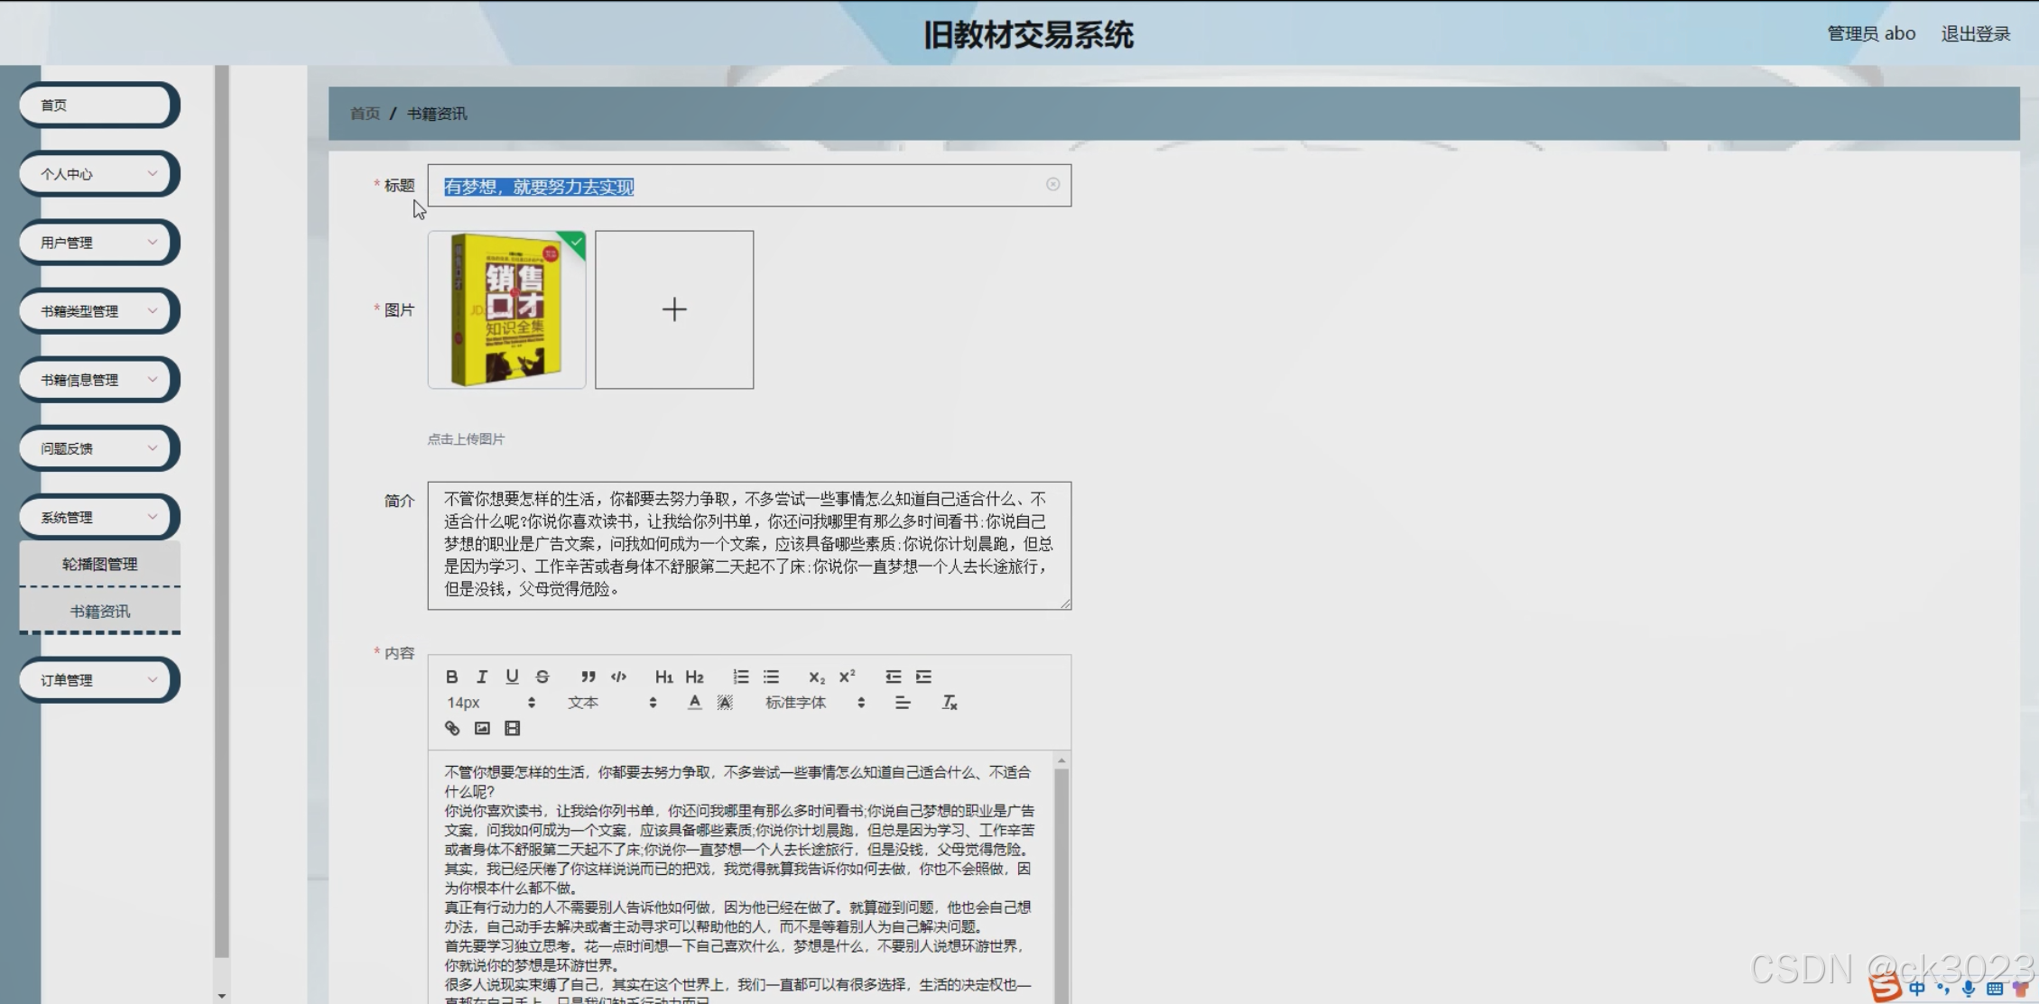The width and height of the screenshot is (2039, 1004).
Task: Click the insert image icon in editor
Action: click(x=482, y=728)
